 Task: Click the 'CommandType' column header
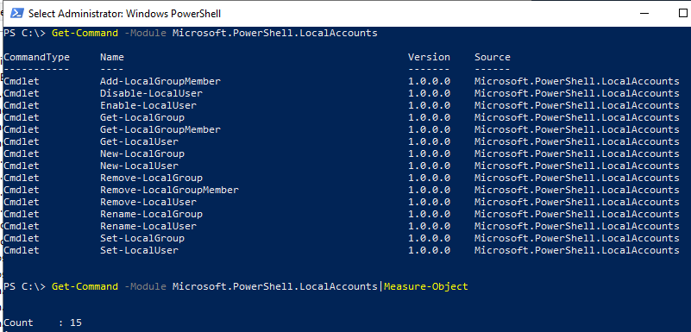[36, 57]
